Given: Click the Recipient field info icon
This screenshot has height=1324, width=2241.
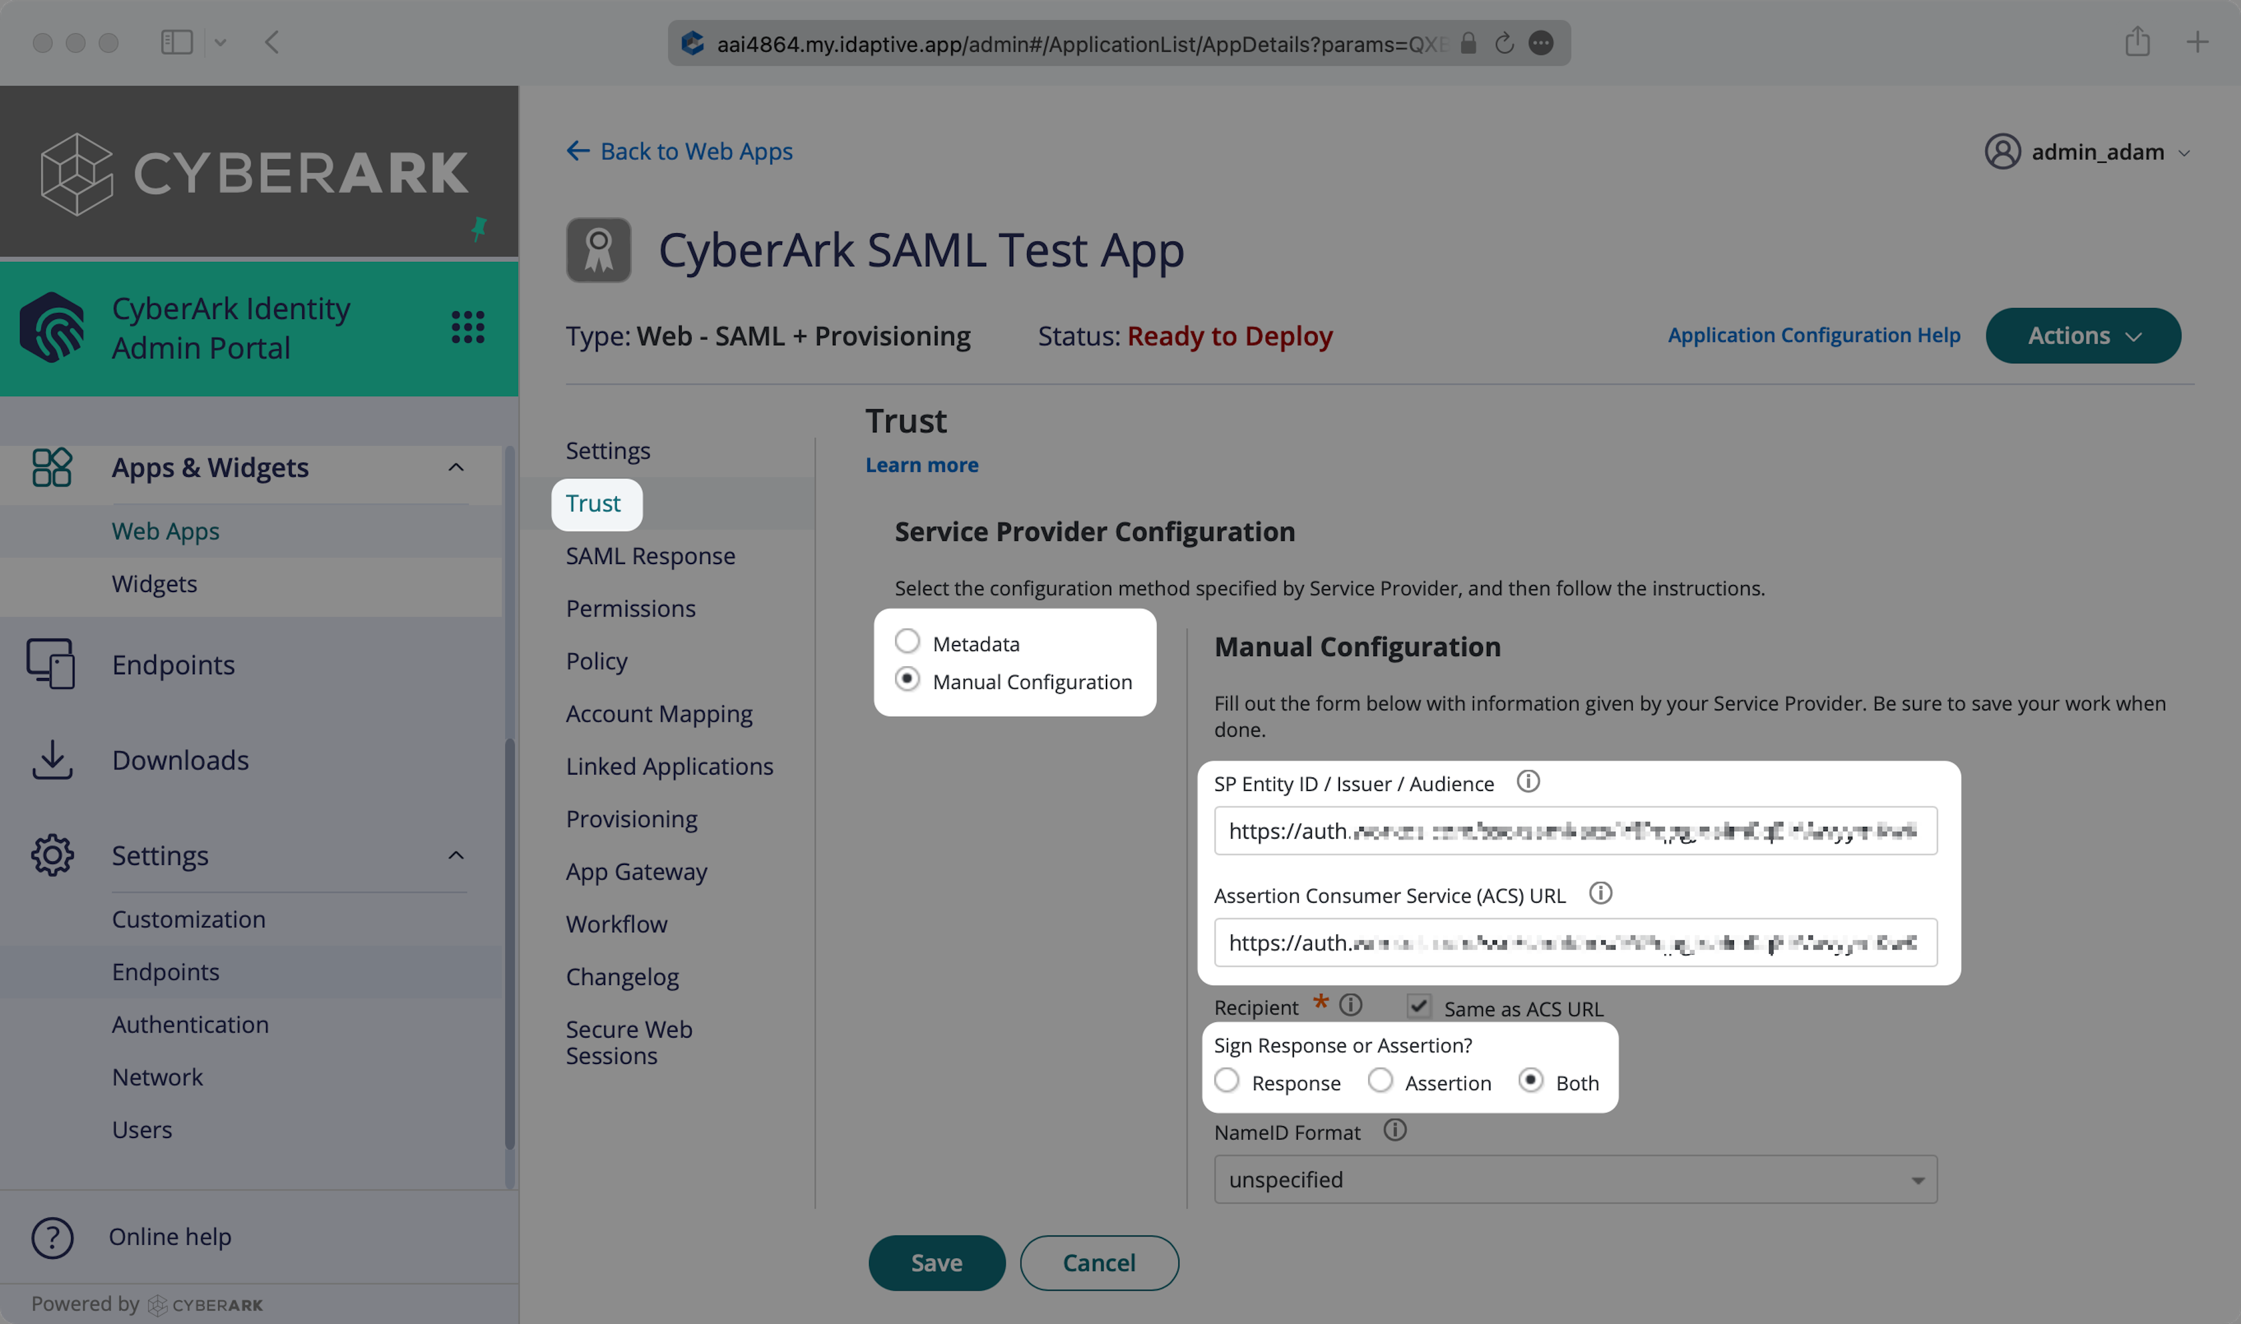Looking at the screenshot, I should coord(1350,1006).
